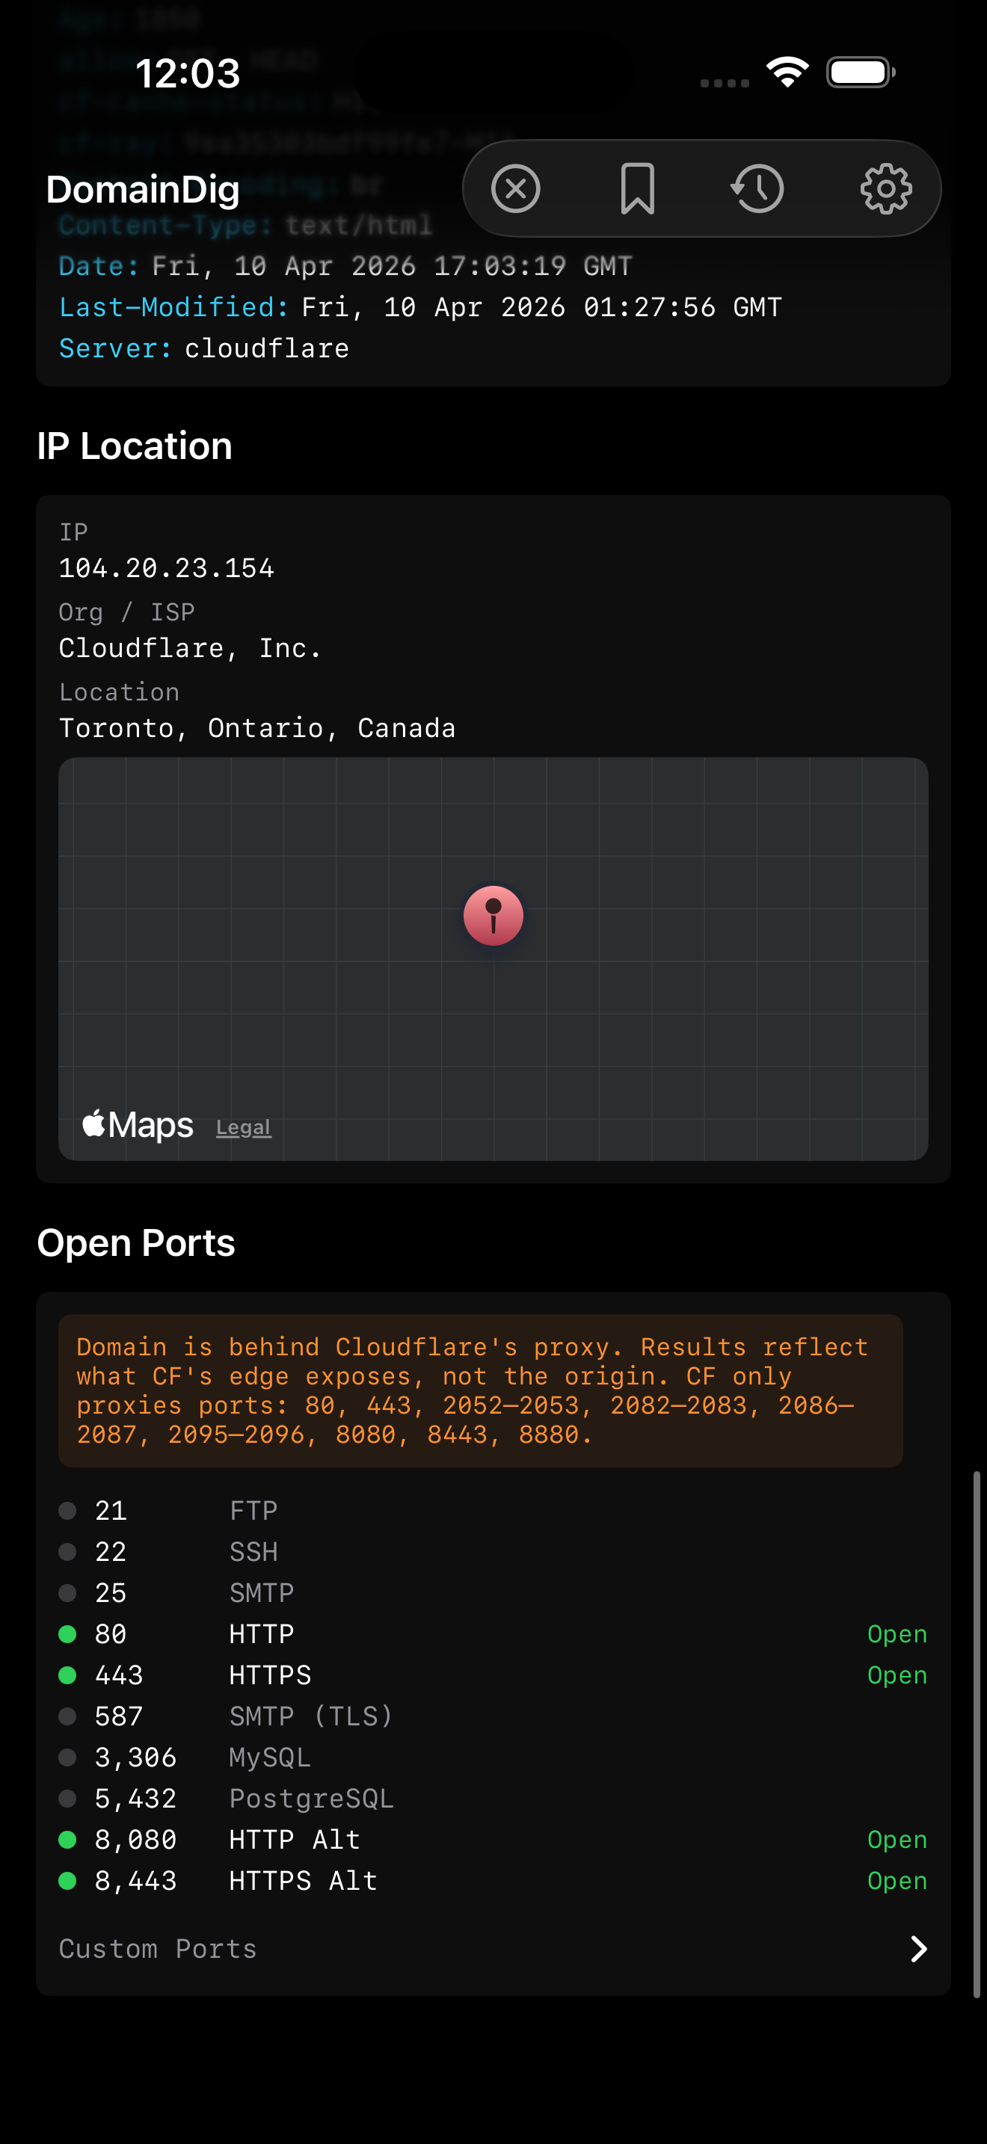Select the 'HTTPS Alt' service label
987x2144 pixels.
303,1880
